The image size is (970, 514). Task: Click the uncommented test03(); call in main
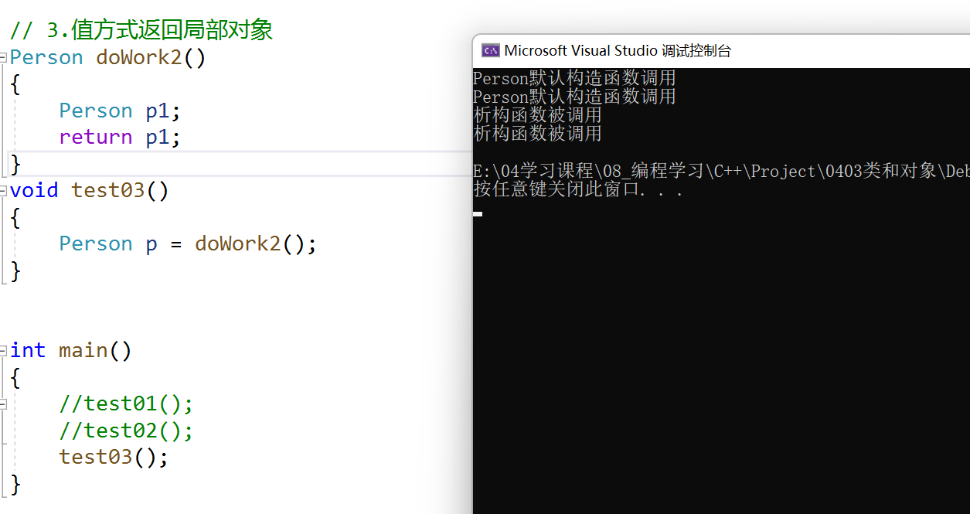(x=113, y=457)
